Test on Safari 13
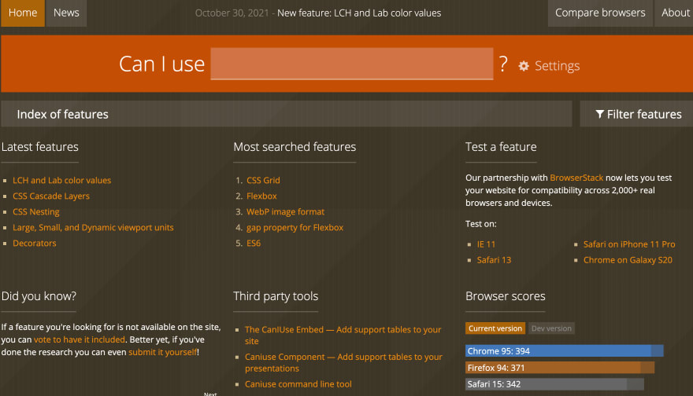 pyautogui.click(x=494, y=260)
